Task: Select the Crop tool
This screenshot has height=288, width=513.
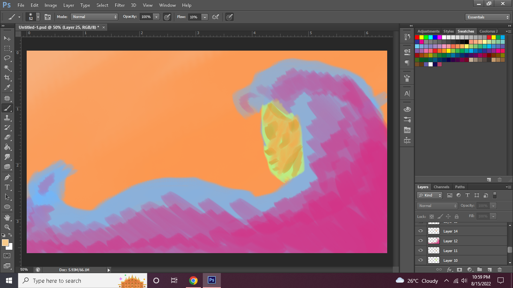Action: 7,78
